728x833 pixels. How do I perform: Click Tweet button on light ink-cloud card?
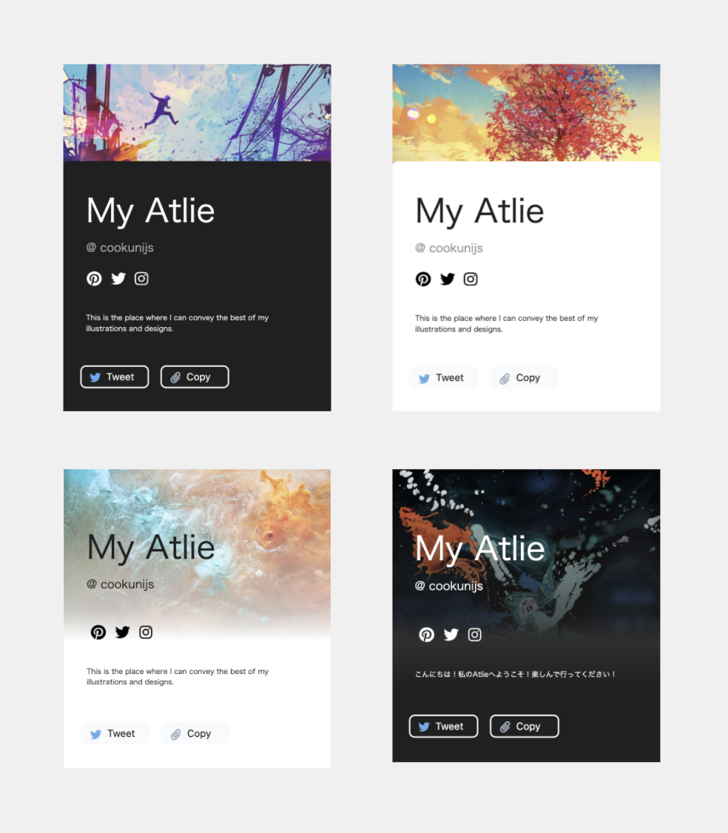pyautogui.click(x=115, y=733)
